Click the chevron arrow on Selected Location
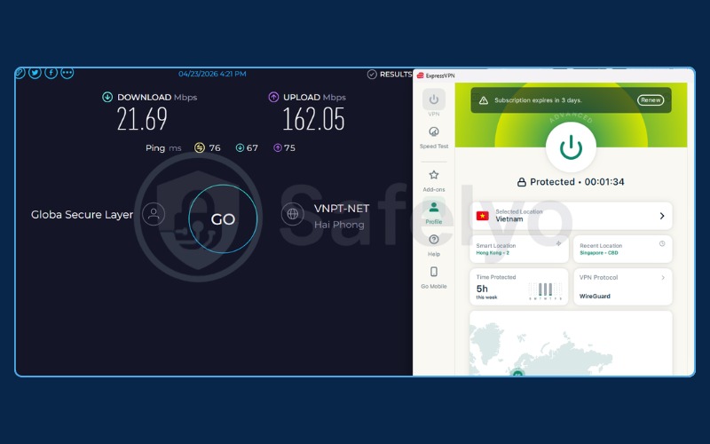Viewport: 710px width, 444px height. point(662,216)
